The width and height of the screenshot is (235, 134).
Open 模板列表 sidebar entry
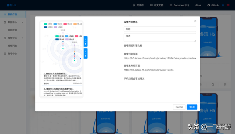(x=12, y=46)
